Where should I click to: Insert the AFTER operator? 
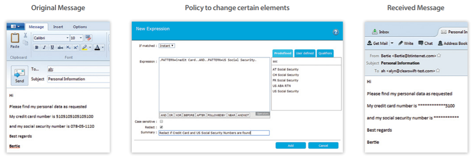click(201, 115)
